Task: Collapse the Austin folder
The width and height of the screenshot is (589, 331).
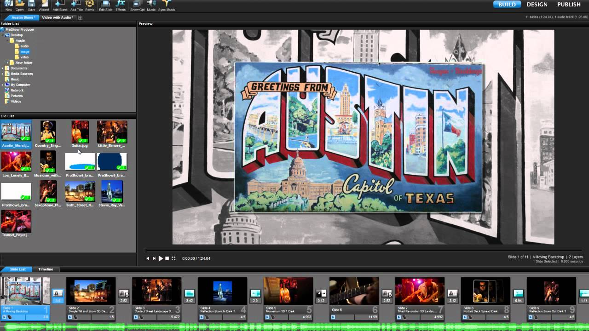Action: [7, 40]
